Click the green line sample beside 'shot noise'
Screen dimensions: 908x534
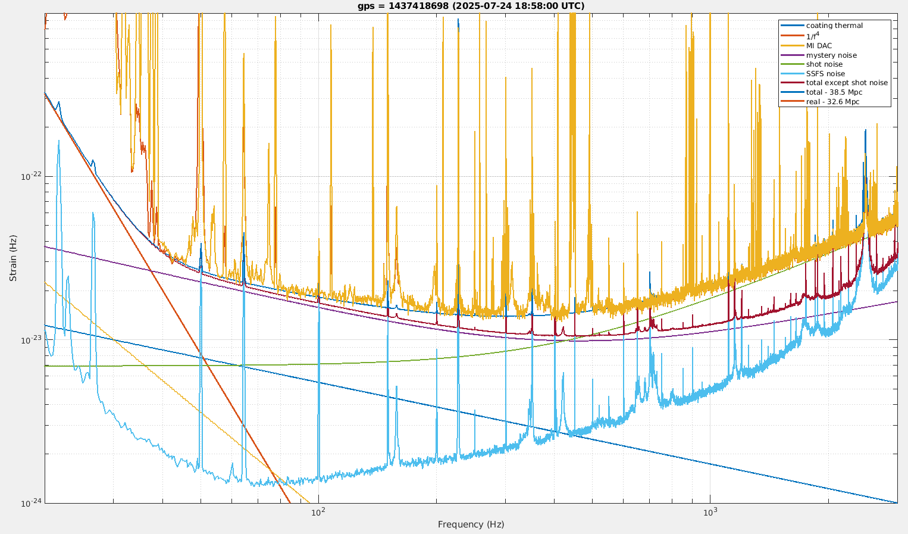click(792, 64)
